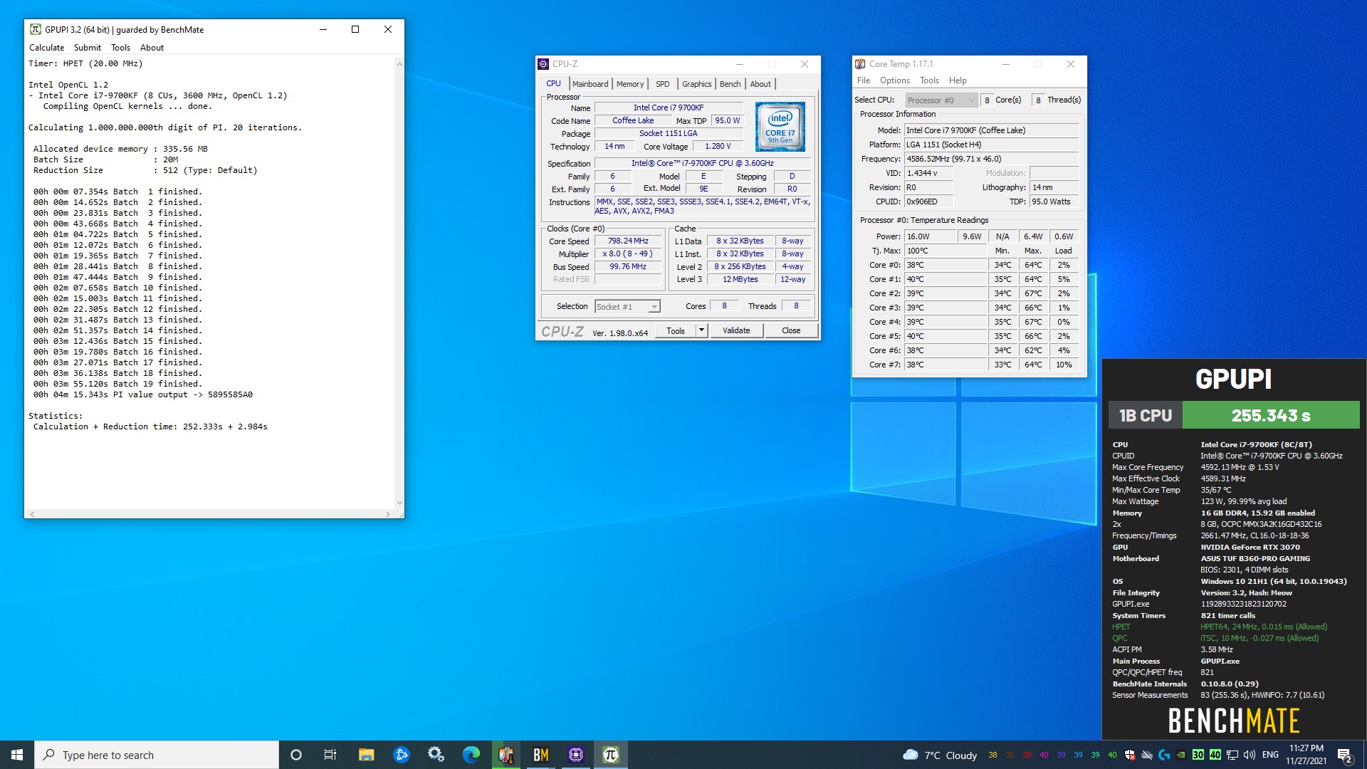This screenshot has height=769, width=1367.
Task: Open the Help menu in Core Temp
Action: click(x=958, y=80)
